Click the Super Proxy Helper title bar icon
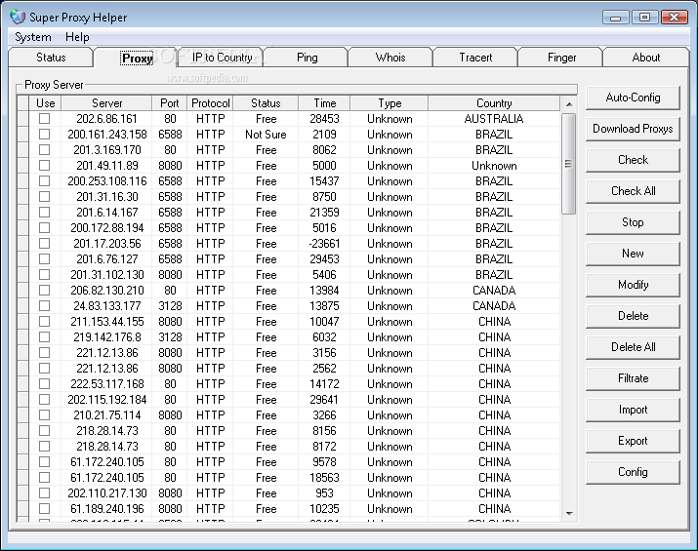Viewport: 698px width, 551px height. point(19,17)
